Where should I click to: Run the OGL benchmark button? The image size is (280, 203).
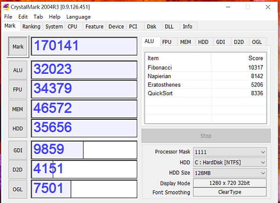click(18, 189)
